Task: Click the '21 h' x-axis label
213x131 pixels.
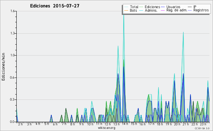Action: [186, 124]
